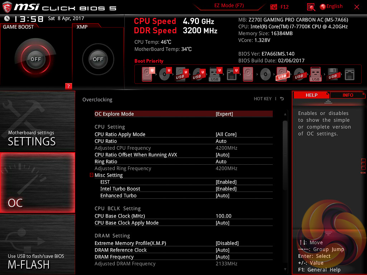The image size is (367, 275).
Task: Select the last legacy network boot icon
Action: point(349,74)
